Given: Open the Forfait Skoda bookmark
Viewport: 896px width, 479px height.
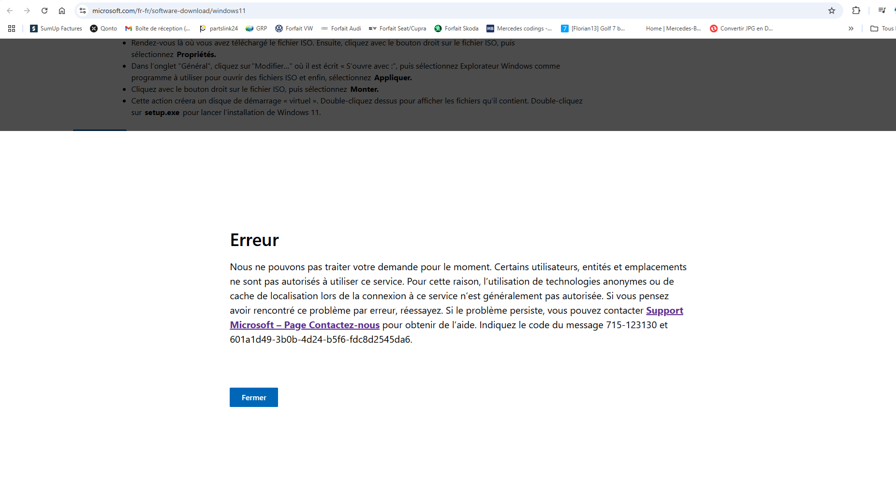Looking at the screenshot, I should (x=456, y=29).
